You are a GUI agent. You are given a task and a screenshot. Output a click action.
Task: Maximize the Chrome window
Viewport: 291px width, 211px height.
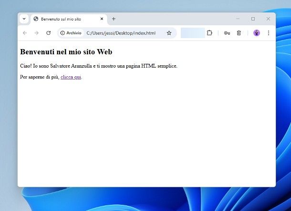(253, 19)
